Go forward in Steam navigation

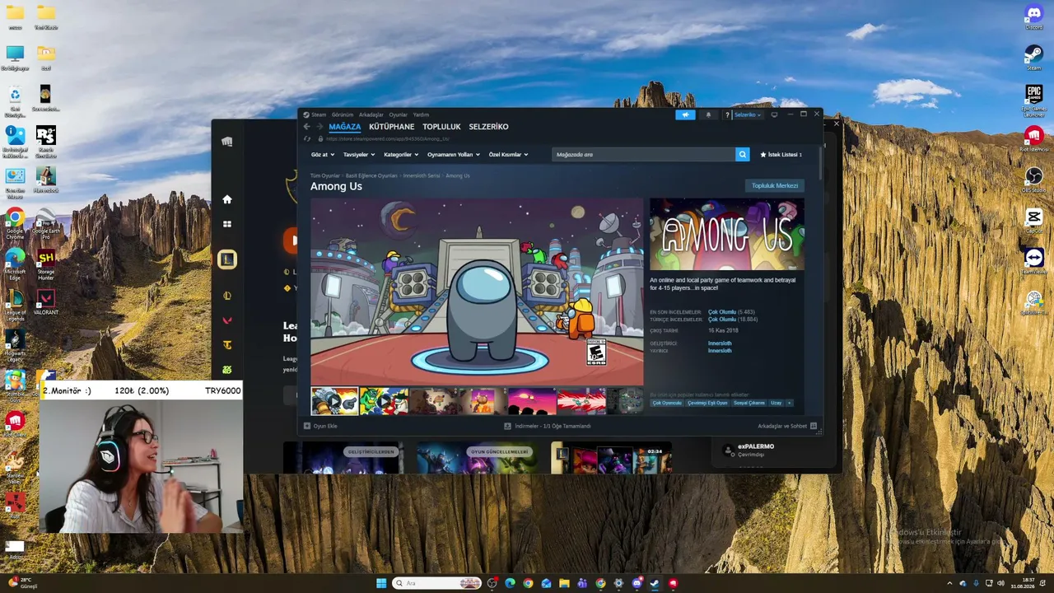[x=319, y=127]
